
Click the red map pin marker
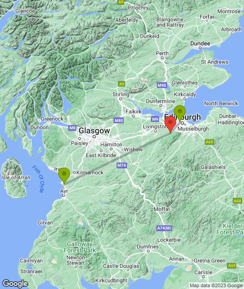point(170,124)
